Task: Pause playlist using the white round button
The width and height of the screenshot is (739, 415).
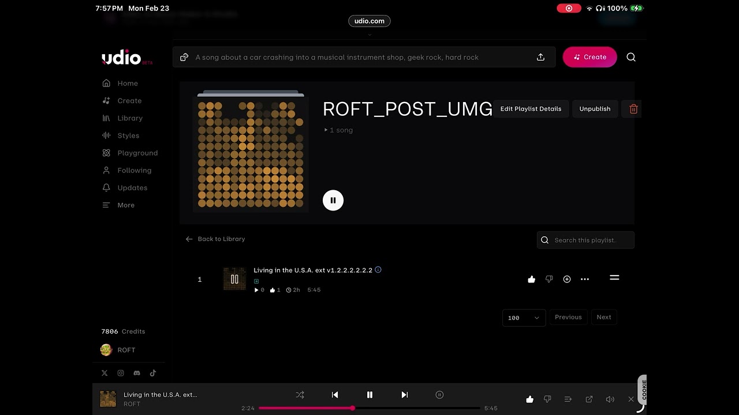Action: [333, 200]
